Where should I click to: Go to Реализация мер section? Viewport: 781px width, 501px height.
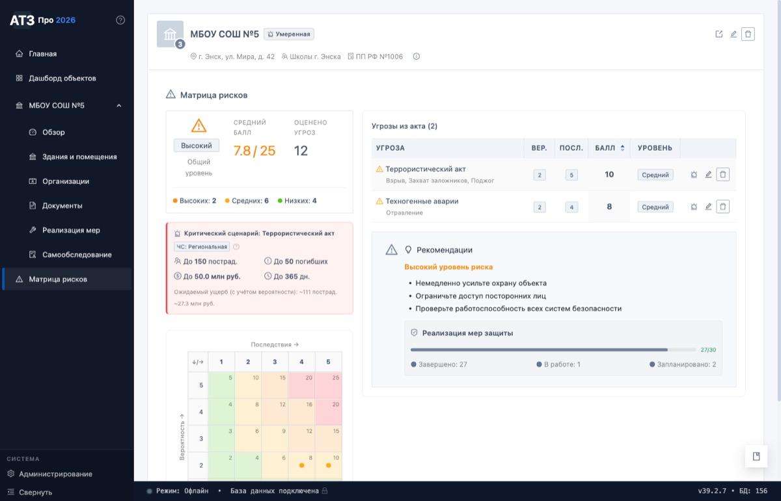pos(71,230)
